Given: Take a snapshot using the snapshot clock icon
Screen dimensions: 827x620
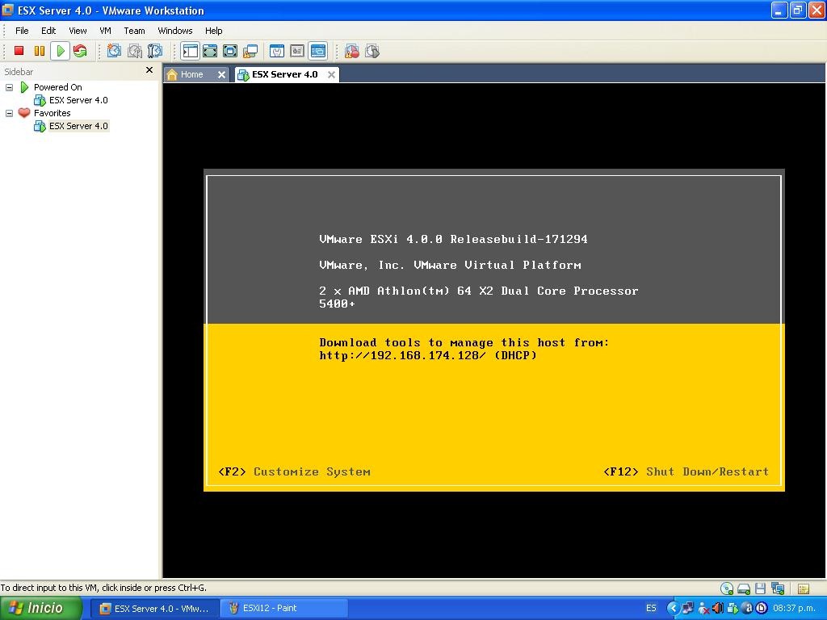Looking at the screenshot, I should tap(114, 51).
